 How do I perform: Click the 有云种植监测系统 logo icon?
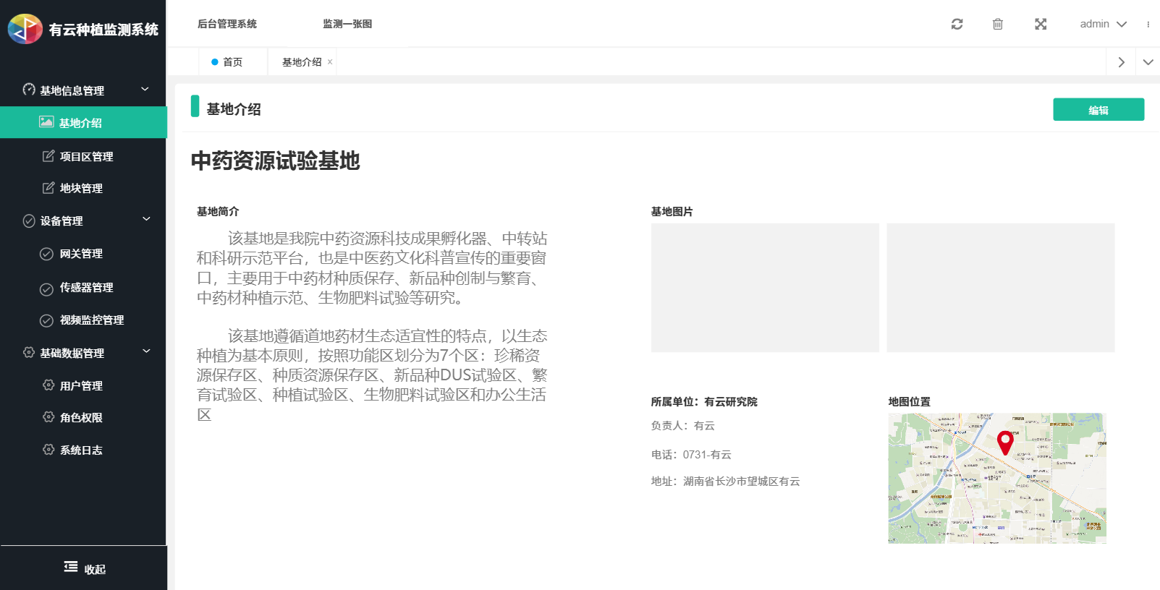[25, 29]
